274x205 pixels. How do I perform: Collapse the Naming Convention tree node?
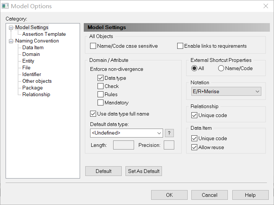[11, 41]
